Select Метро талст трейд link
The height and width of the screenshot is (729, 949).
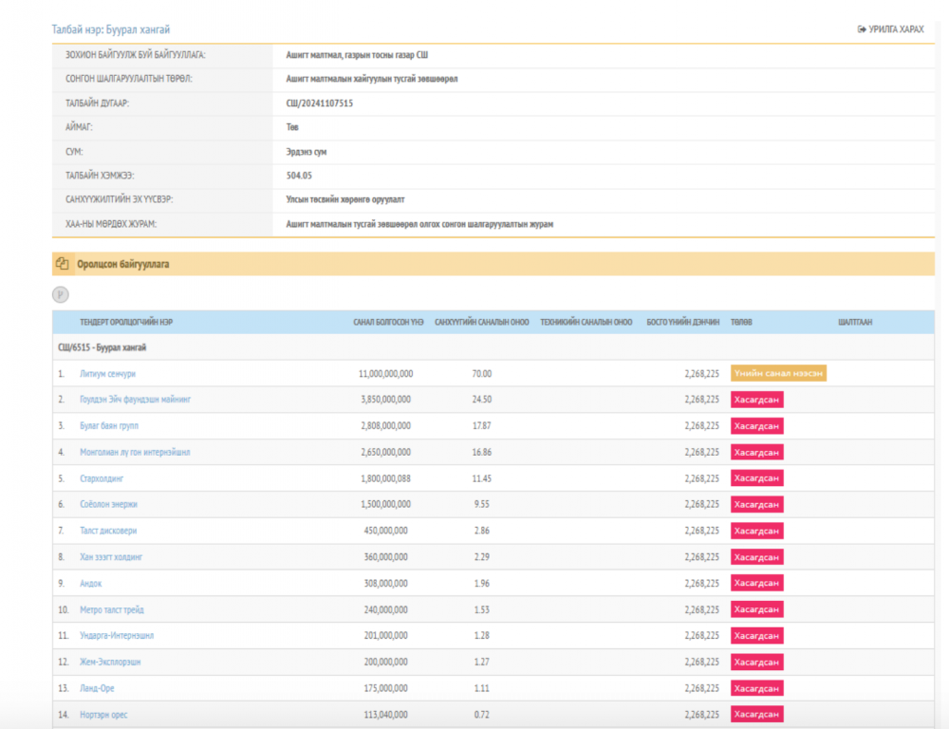(x=112, y=609)
